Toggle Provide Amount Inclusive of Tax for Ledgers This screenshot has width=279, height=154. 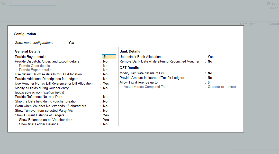(210, 78)
